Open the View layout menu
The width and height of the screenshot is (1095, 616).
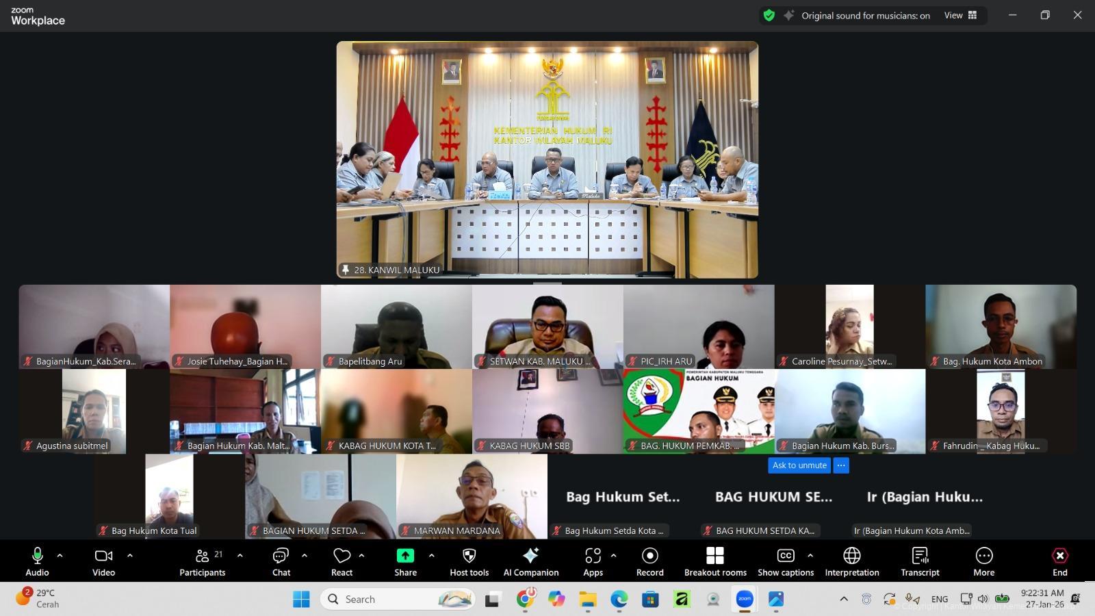coord(960,16)
